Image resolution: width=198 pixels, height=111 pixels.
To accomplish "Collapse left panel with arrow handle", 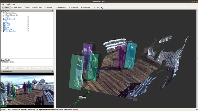I will [x=55, y=59].
